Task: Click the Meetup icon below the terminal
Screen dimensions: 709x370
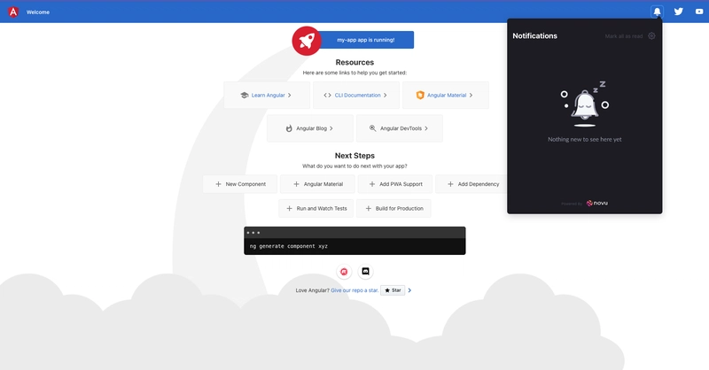Action: click(x=344, y=271)
